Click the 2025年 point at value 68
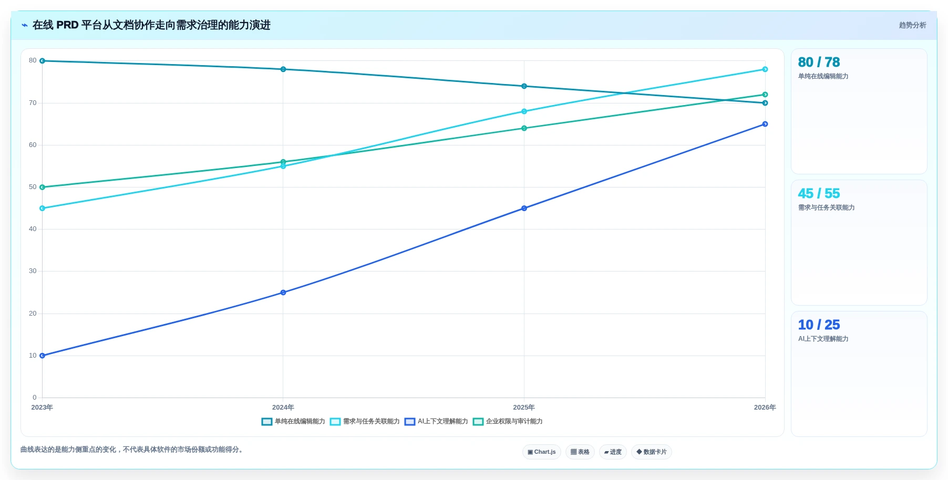This screenshot has width=948, height=480. 524,111
